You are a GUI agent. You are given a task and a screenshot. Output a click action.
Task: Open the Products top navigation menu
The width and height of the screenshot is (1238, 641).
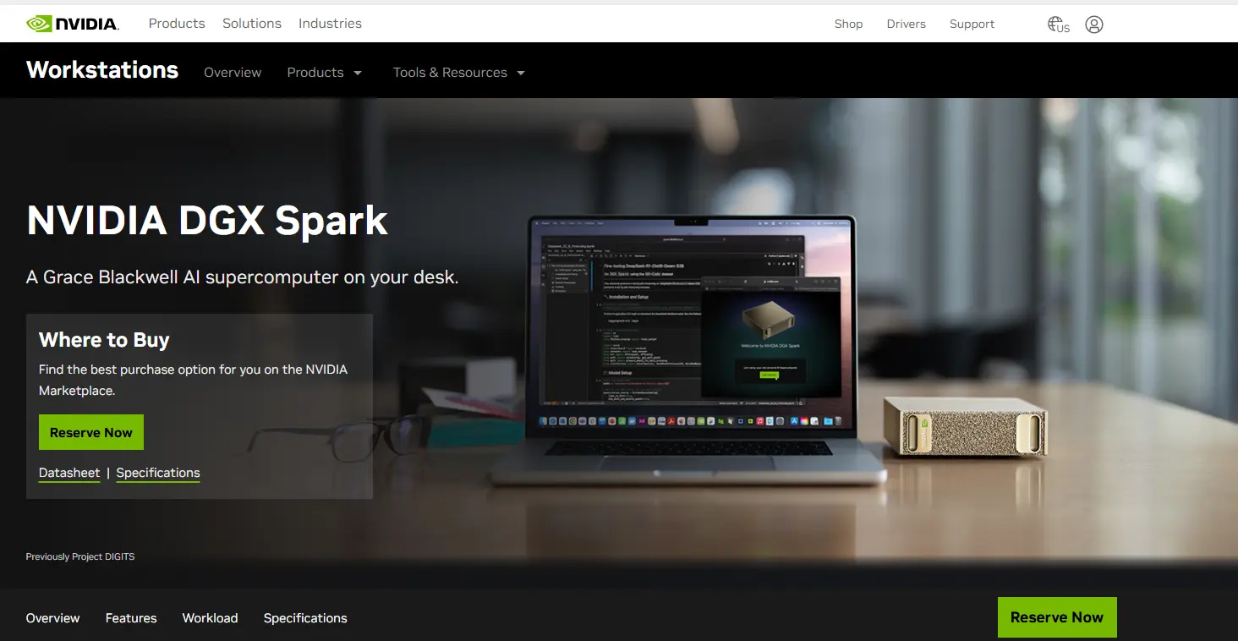pos(177,24)
